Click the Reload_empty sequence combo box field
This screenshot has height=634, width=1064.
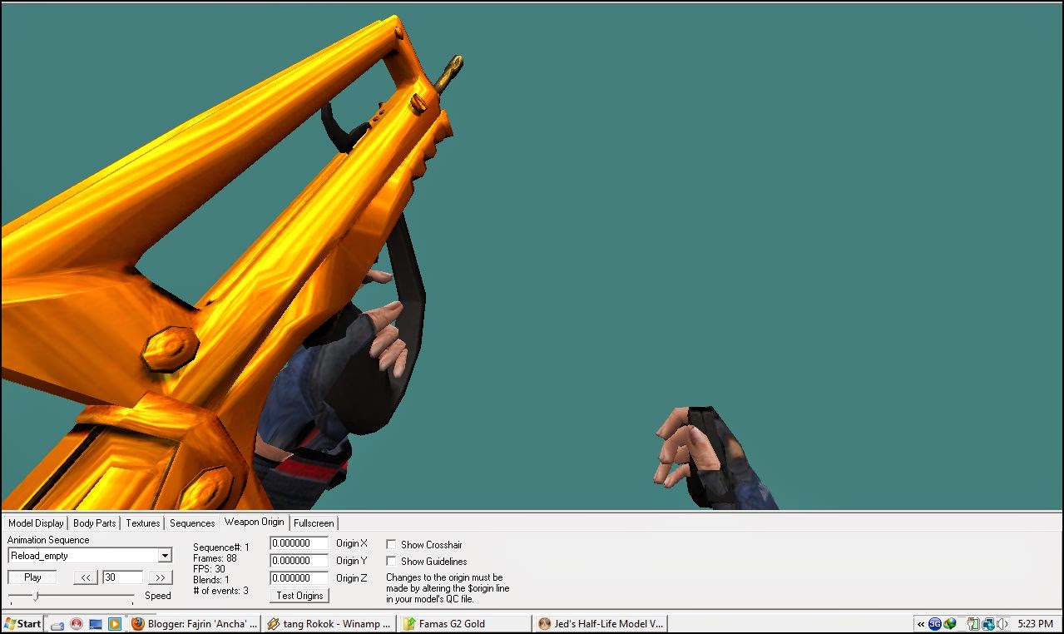(90, 556)
